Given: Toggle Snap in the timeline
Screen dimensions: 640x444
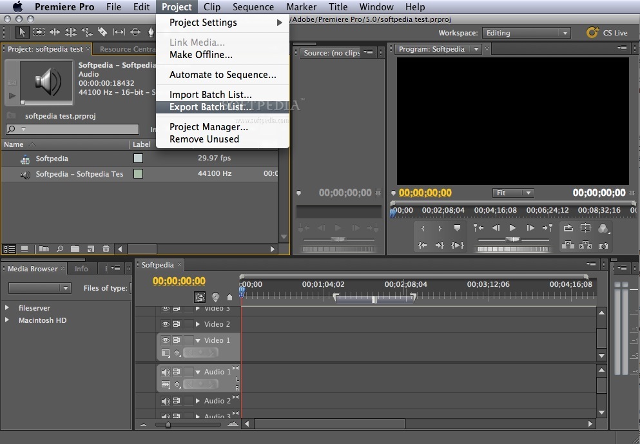Looking at the screenshot, I should [x=199, y=297].
